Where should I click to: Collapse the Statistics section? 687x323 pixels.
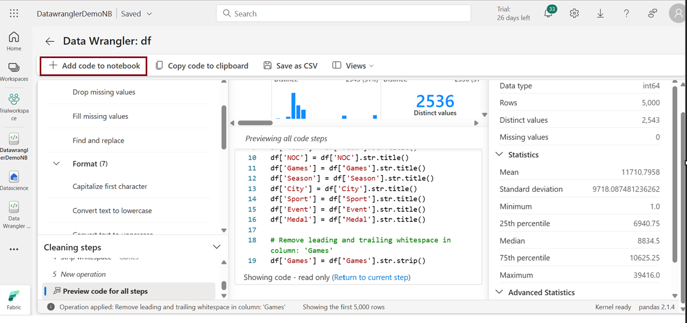pyautogui.click(x=499, y=155)
